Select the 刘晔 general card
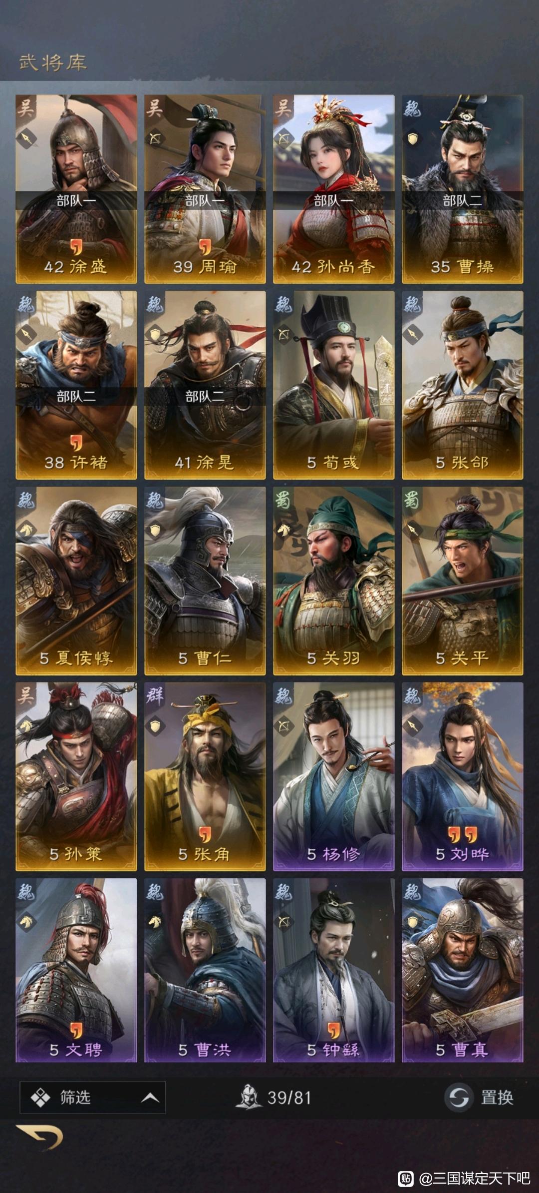539x1193 pixels. (x=463, y=776)
